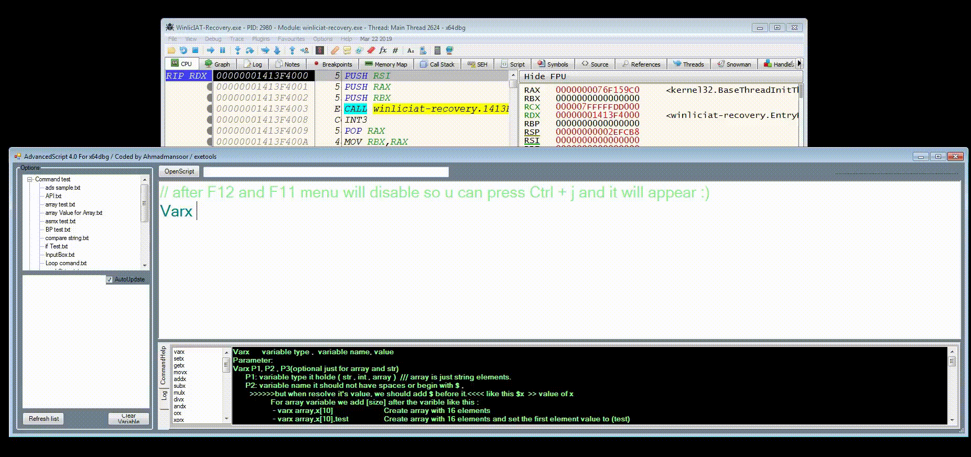The height and width of the screenshot is (457, 971).
Task: Click the Trace over icon
Action: tap(277, 50)
